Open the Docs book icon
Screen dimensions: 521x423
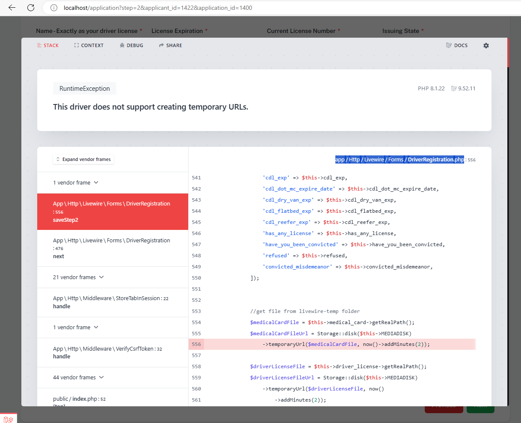449,45
